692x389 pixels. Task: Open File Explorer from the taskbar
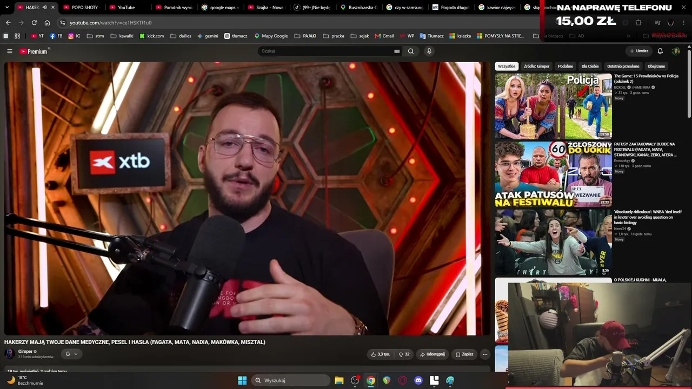[339, 380]
